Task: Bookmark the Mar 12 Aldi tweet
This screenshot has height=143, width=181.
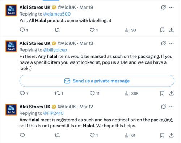Action: pyautogui.click(x=162, y=135)
